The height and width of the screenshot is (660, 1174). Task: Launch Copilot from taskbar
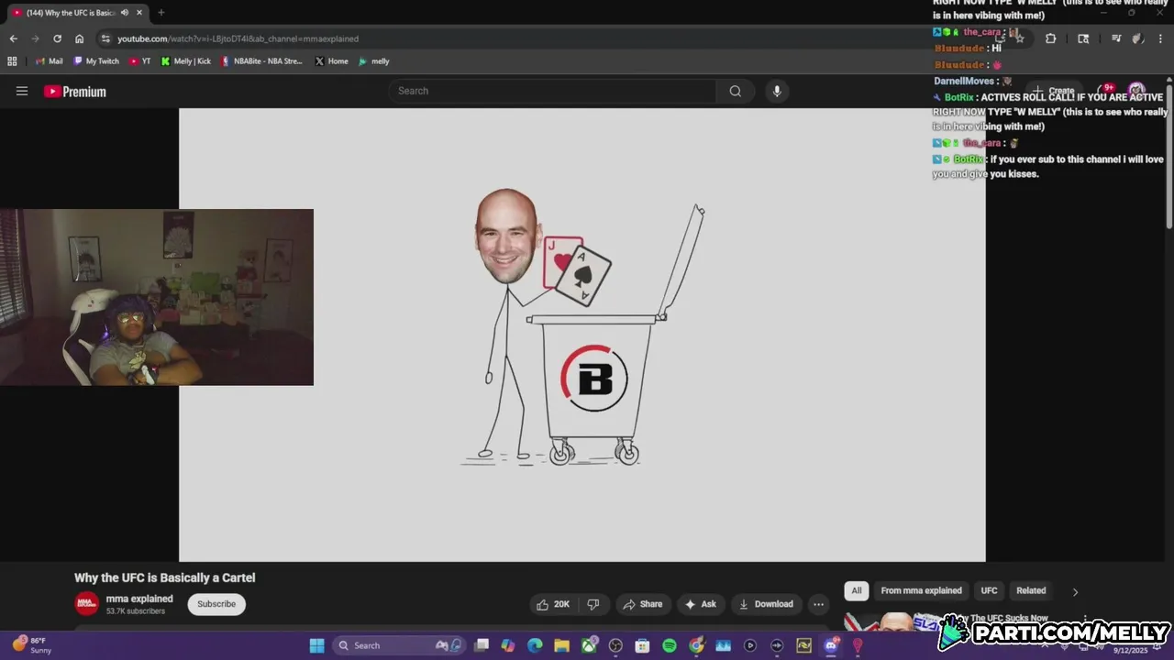(x=508, y=645)
